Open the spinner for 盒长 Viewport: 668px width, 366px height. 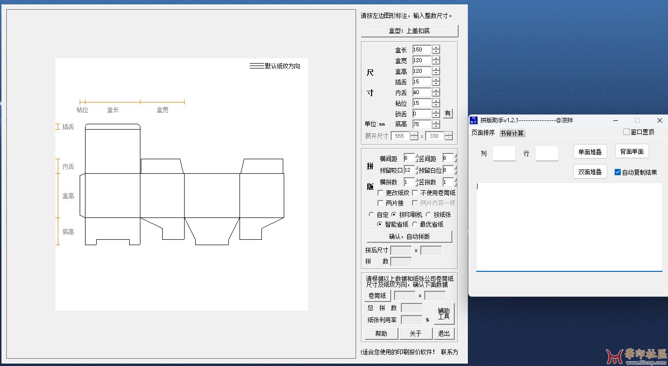436,50
